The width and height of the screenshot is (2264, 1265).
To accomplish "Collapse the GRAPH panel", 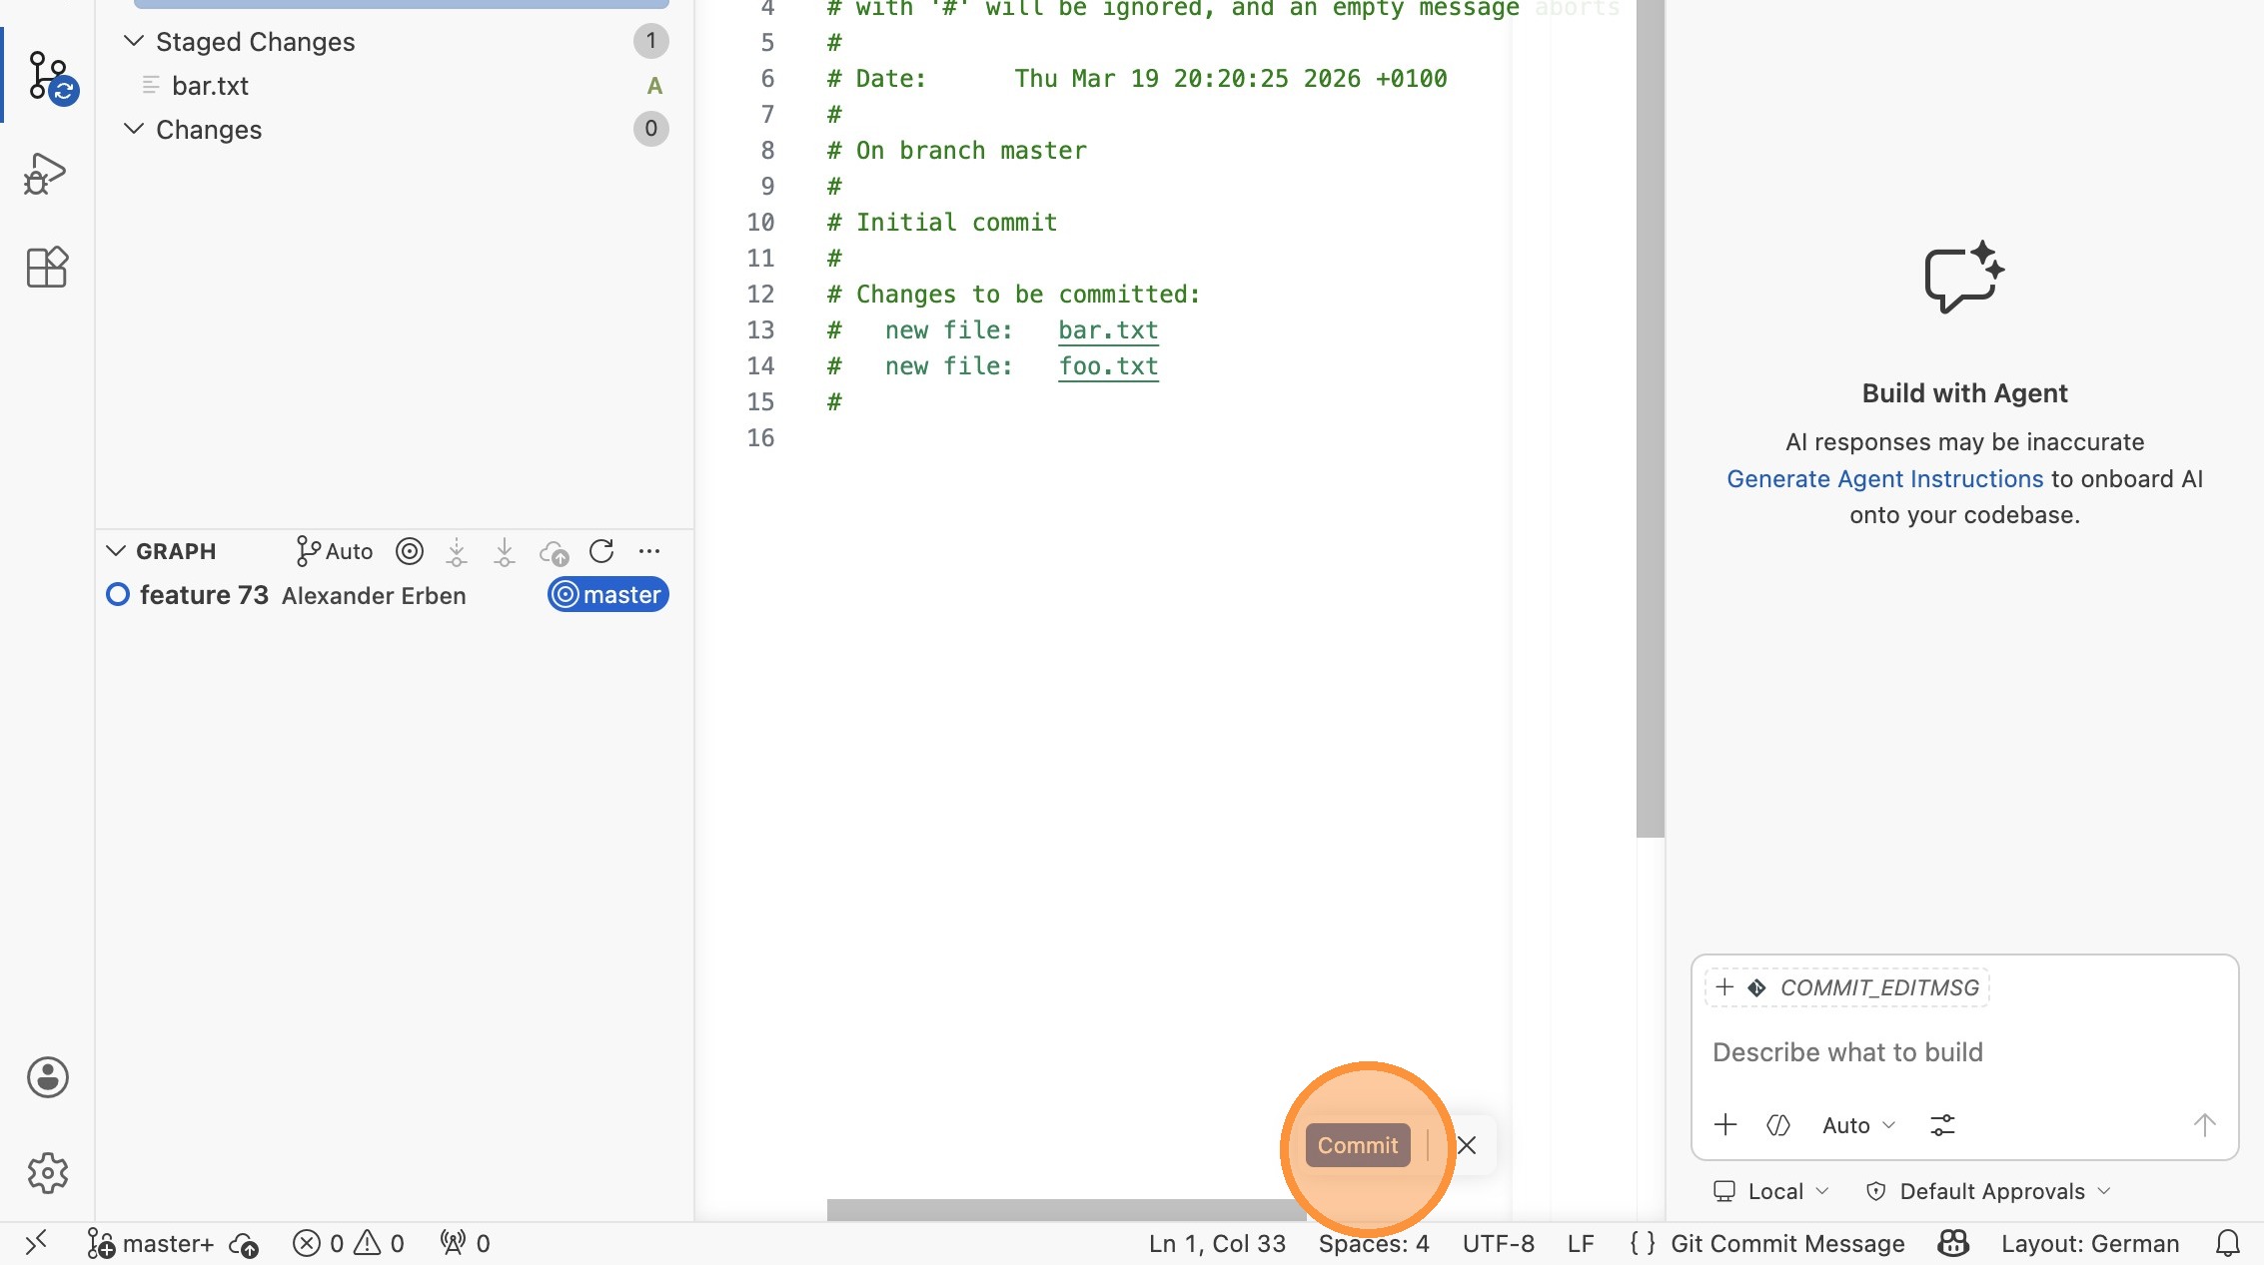I will point(116,551).
